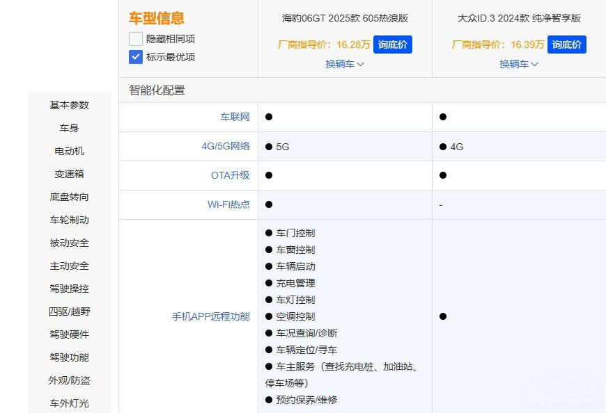Select 车身 in the left navigation
Screen dimensions: 606x413
point(69,128)
